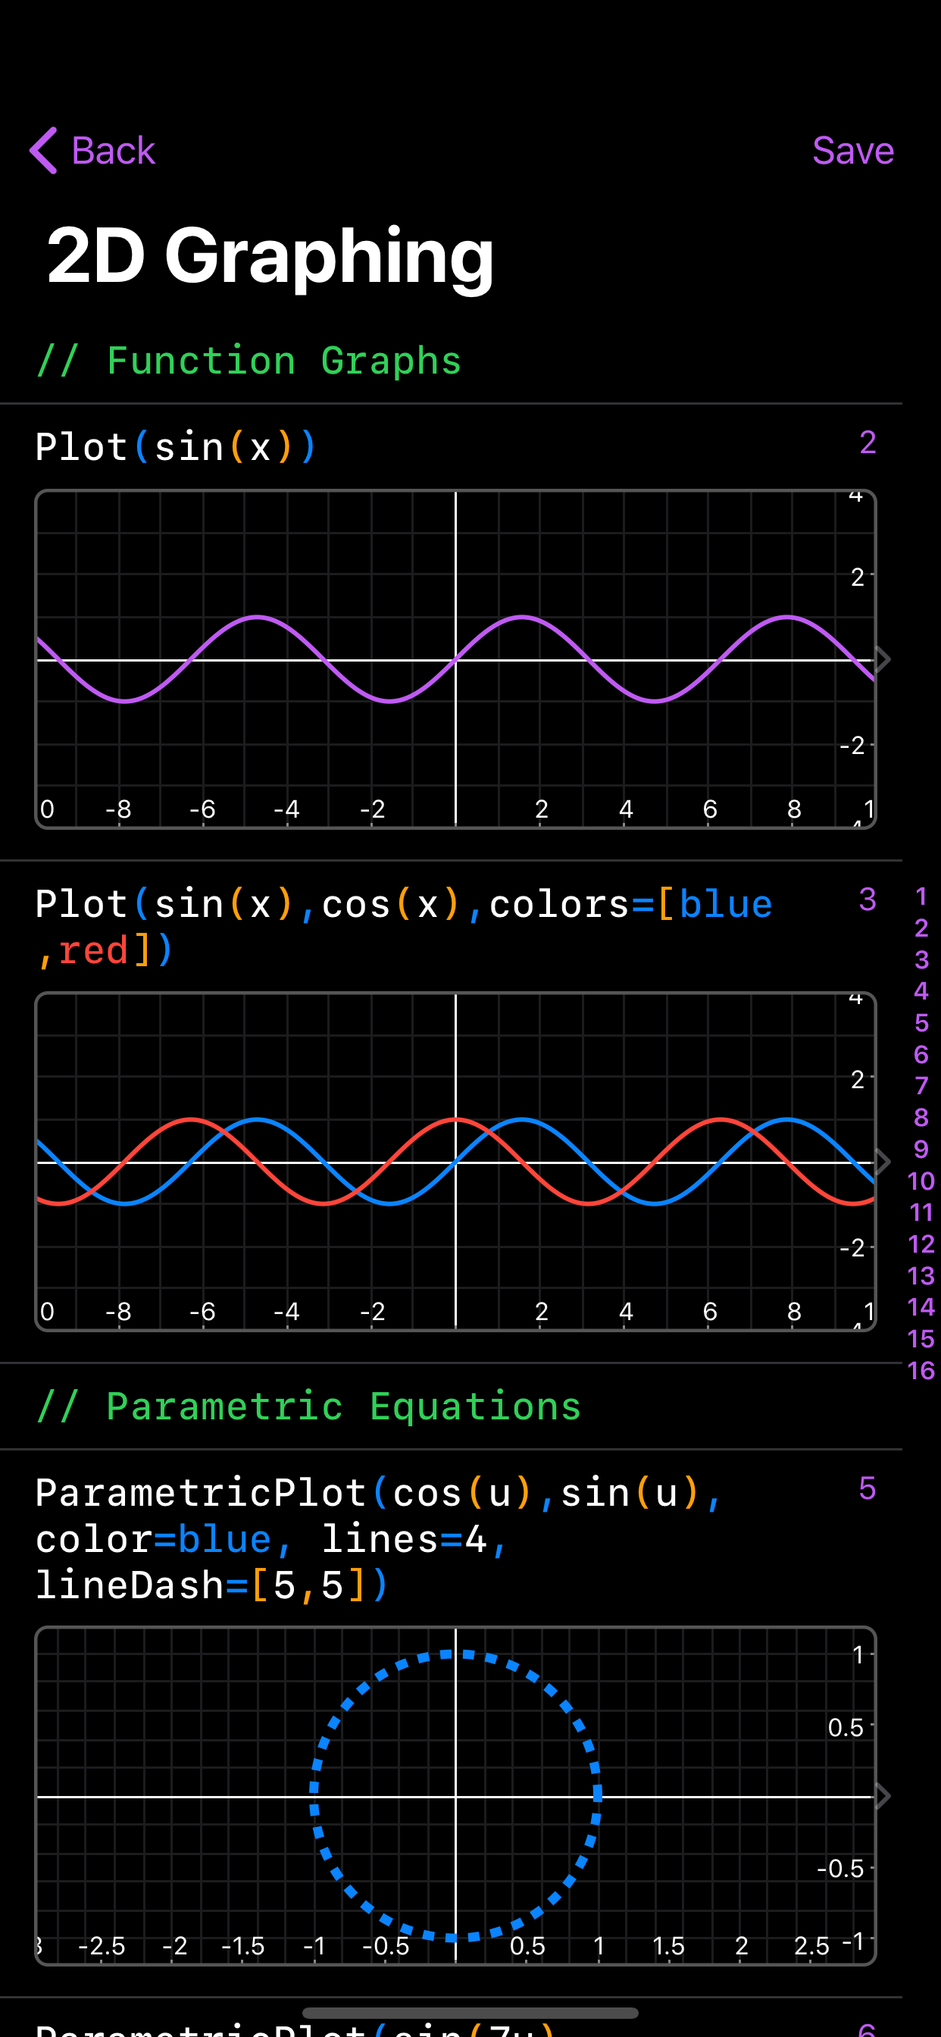Jump to line 7 in side index

click(x=921, y=1086)
